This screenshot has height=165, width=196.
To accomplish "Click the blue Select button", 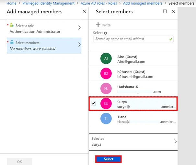I will tap(109, 159).
